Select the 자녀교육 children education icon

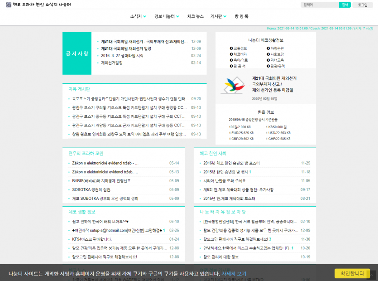277,60
